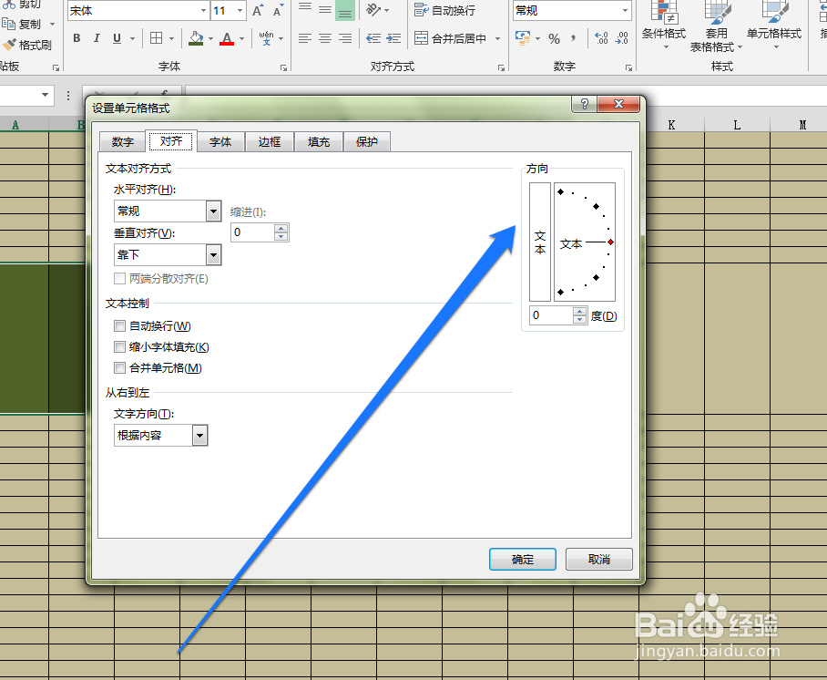Switch to the 边框 border tab
This screenshot has height=680, width=827.
pos(269,141)
